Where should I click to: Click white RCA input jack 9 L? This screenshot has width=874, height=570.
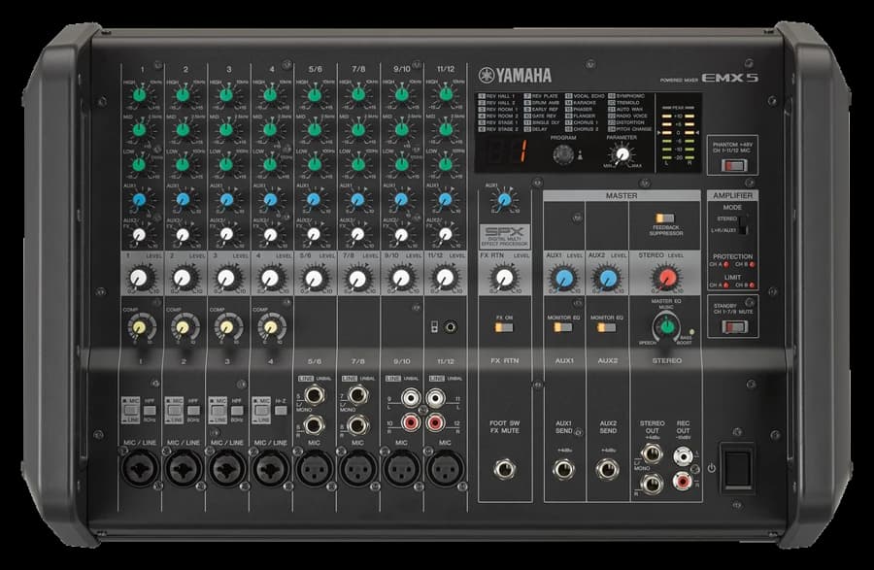click(x=410, y=397)
